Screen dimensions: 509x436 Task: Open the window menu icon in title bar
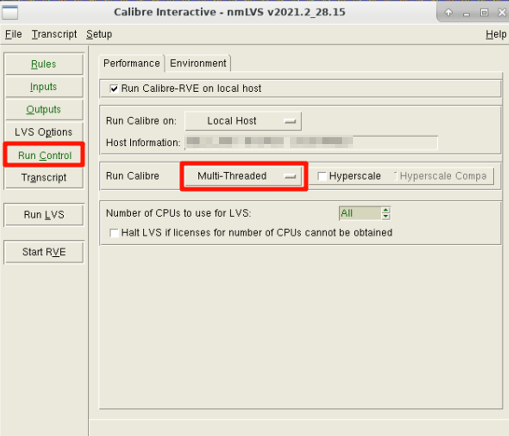tap(10, 12)
